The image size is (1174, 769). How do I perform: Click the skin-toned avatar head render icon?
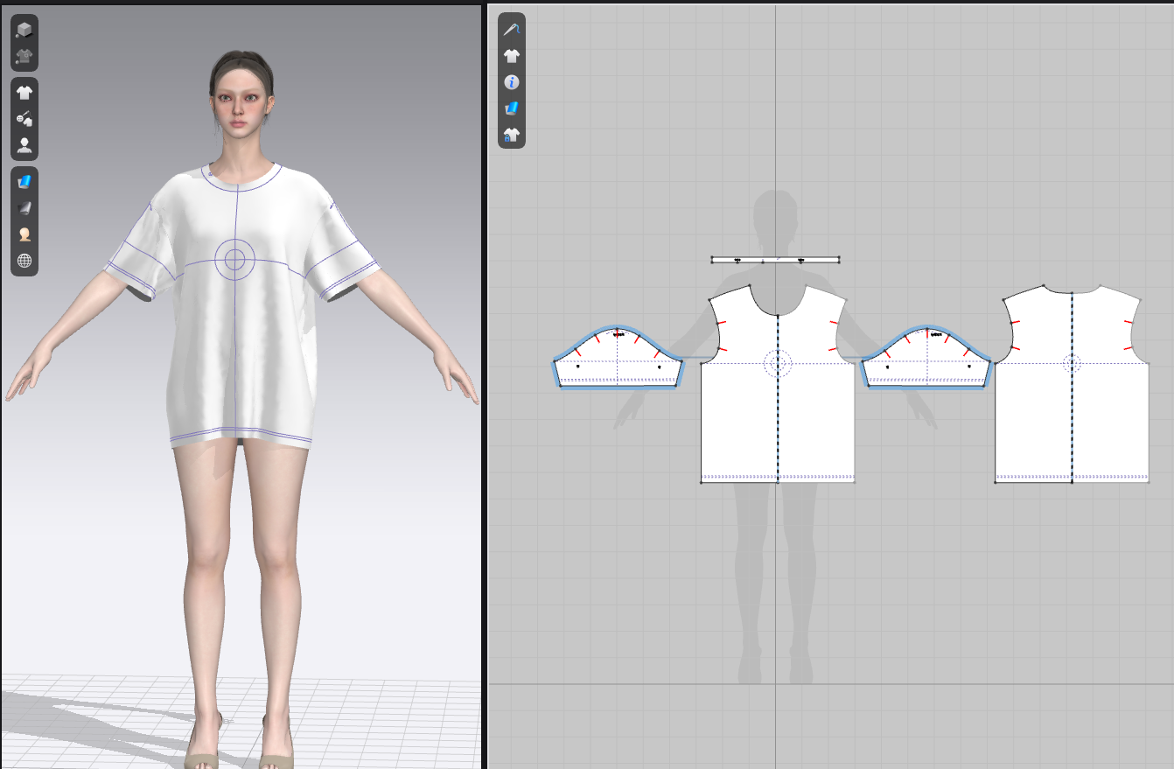pos(24,234)
